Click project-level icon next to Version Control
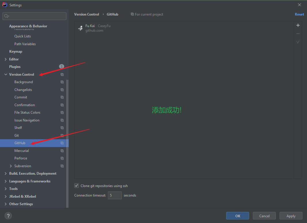The image size is (307, 223). pyautogui.click(x=62, y=75)
